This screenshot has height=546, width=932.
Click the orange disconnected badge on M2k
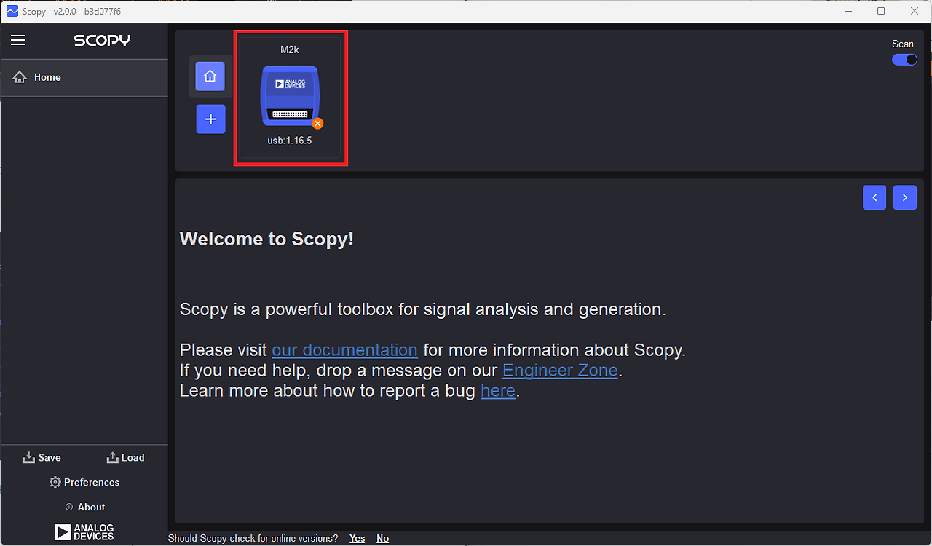317,123
